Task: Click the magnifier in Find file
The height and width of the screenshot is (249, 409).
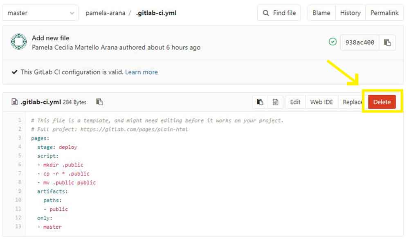Action: [x=266, y=13]
